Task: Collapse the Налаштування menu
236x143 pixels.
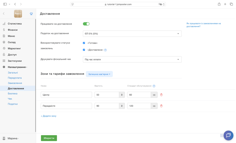Action: (18, 67)
